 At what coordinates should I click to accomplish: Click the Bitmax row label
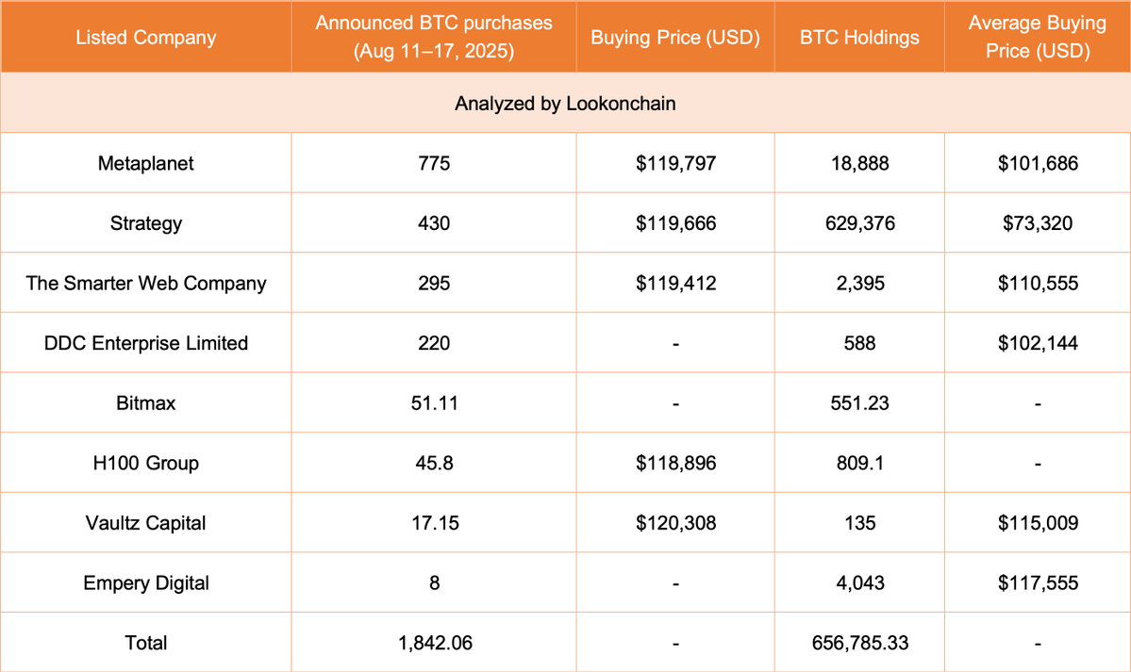pyautogui.click(x=145, y=402)
